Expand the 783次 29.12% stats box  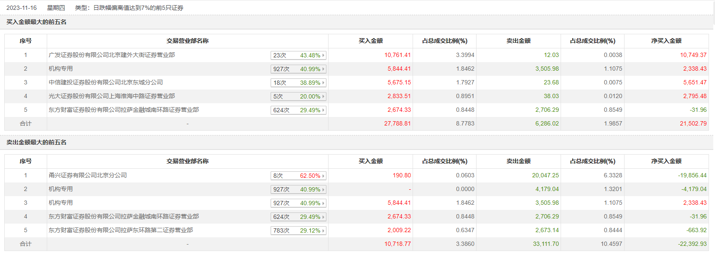coord(299,230)
